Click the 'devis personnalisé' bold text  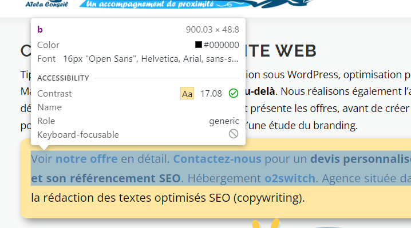pos(361,159)
